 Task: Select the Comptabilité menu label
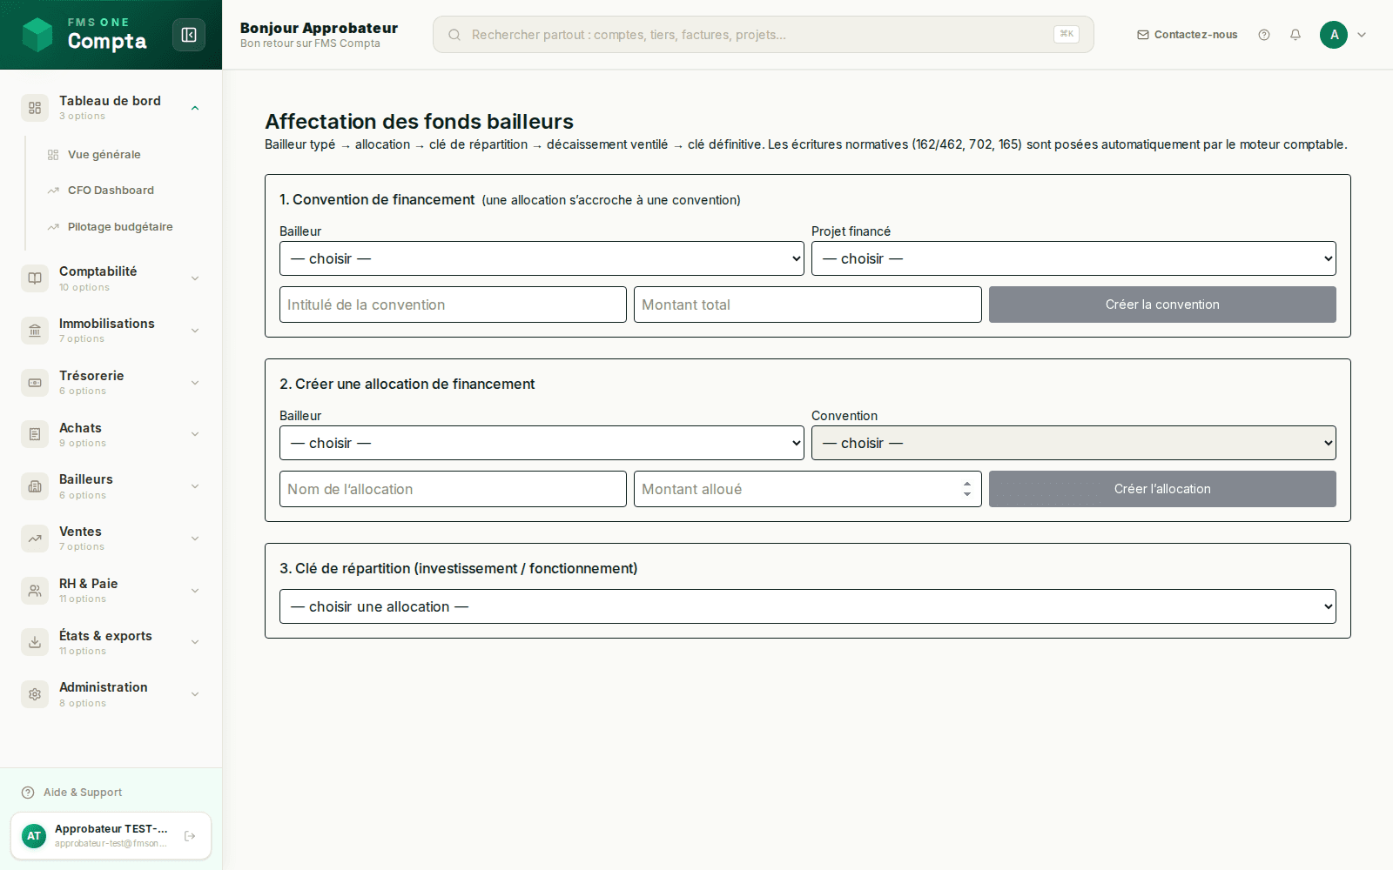pos(98,271)
